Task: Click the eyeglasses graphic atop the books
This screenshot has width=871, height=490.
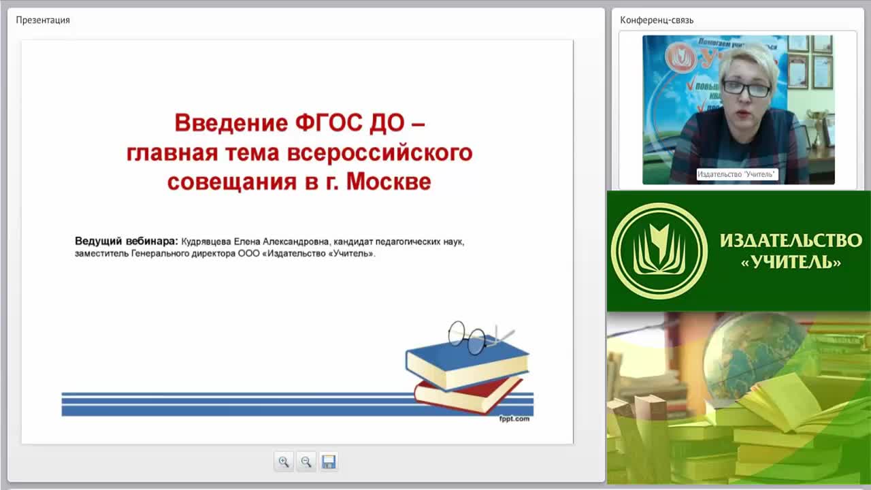Action: 478,338
